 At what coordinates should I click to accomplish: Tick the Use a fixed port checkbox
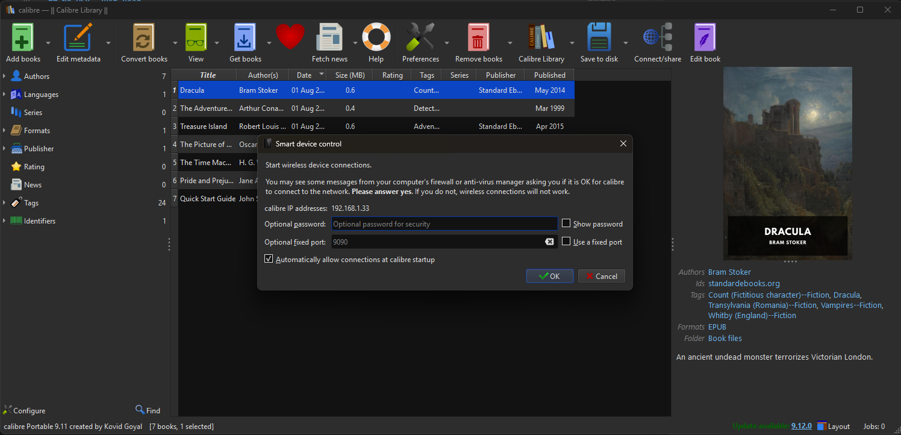[x=566, y=242]
